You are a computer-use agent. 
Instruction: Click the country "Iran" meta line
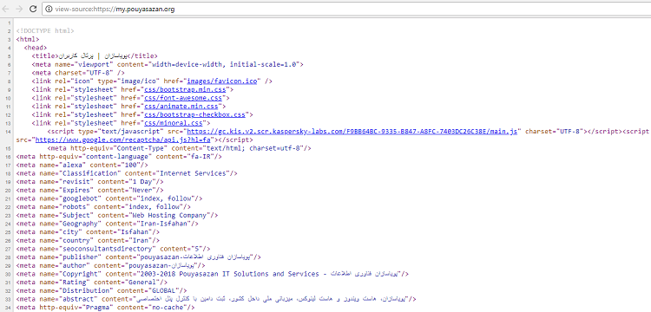pos(88,240)
